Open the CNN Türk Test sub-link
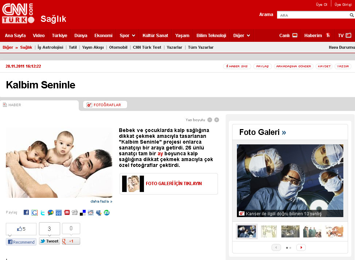This screenshot has height=260, width=355. point(147,47)
